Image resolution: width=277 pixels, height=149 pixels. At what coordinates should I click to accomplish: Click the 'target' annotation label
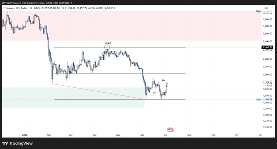point(108,43)
